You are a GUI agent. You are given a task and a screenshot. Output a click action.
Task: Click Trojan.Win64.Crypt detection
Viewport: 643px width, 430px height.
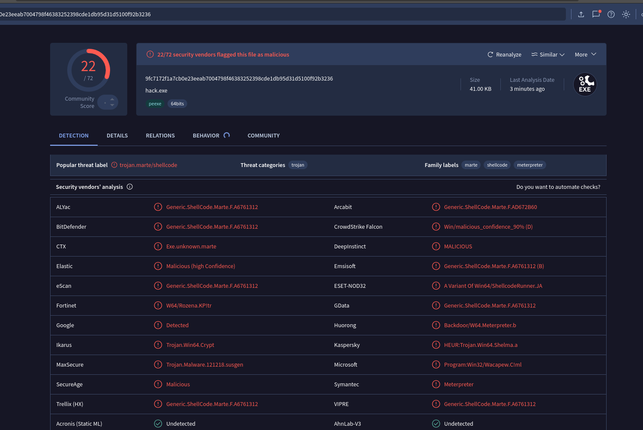tap(190, 345)
